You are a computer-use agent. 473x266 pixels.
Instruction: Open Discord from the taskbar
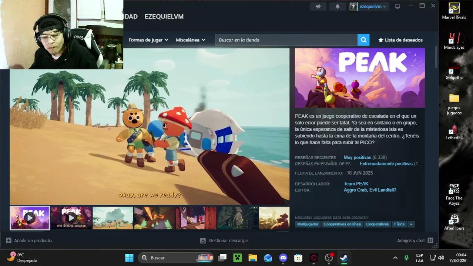[x=283, y=258]
